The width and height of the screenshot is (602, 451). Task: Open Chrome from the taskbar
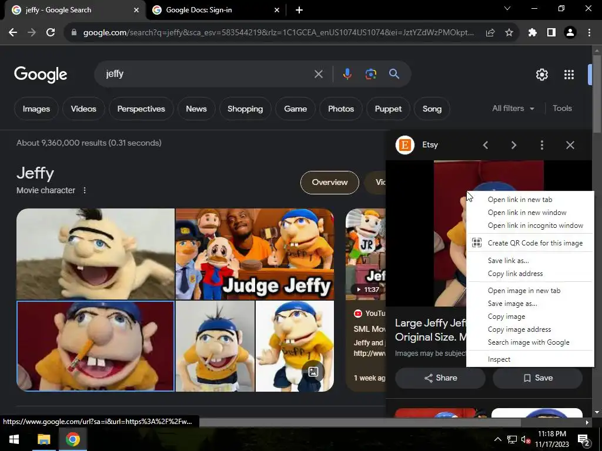coord(72,439)
